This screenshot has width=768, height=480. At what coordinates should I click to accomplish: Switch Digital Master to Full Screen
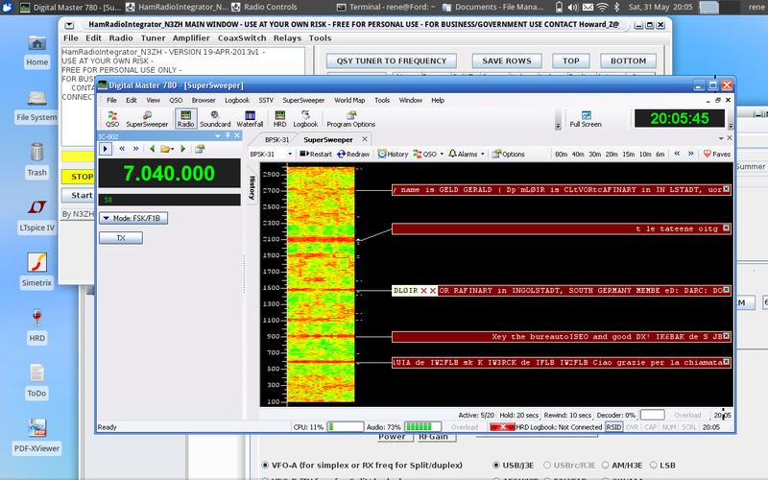586,119
